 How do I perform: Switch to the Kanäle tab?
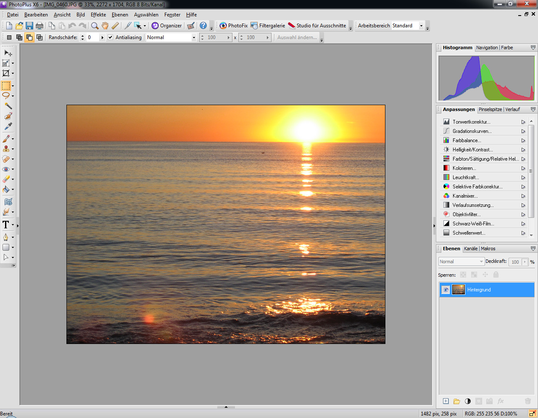point(470,249)
